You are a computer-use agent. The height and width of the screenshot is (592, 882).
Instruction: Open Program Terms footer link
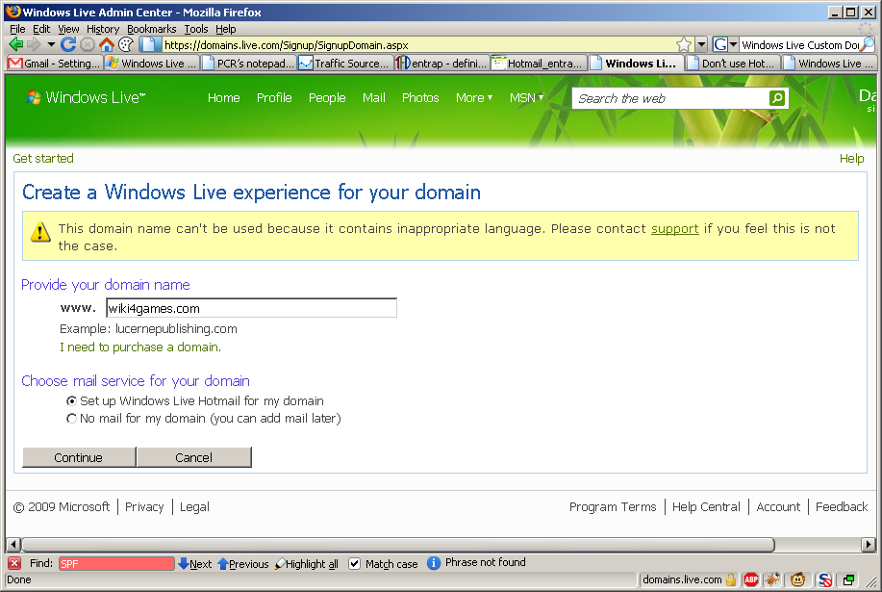tap(613, 507)
